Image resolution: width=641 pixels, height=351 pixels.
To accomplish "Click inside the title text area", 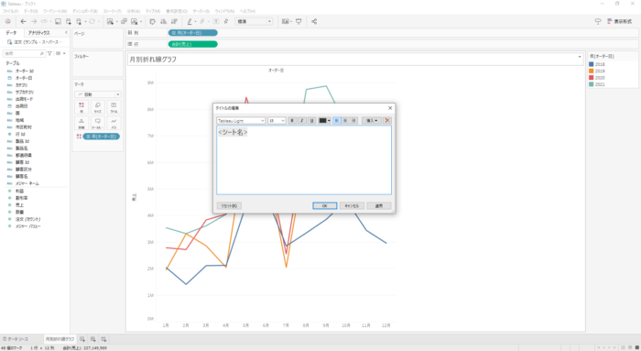I will pos(304,160).
